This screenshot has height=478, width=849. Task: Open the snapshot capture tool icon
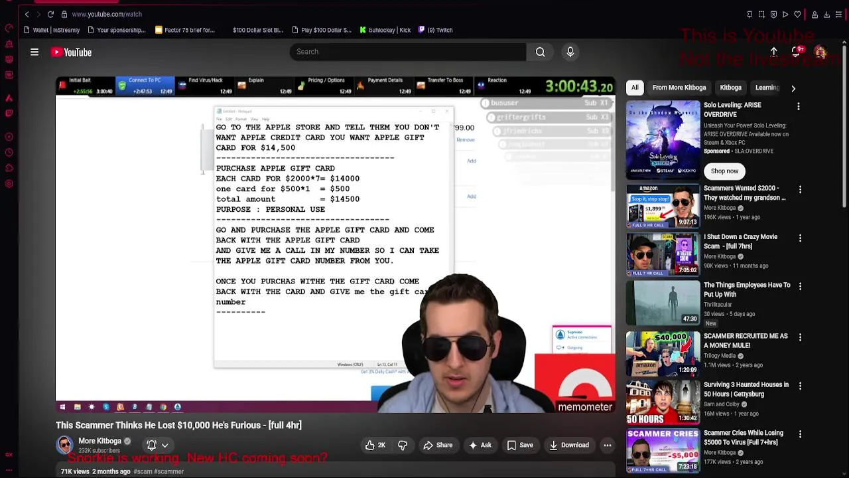(x=761, y=14)
